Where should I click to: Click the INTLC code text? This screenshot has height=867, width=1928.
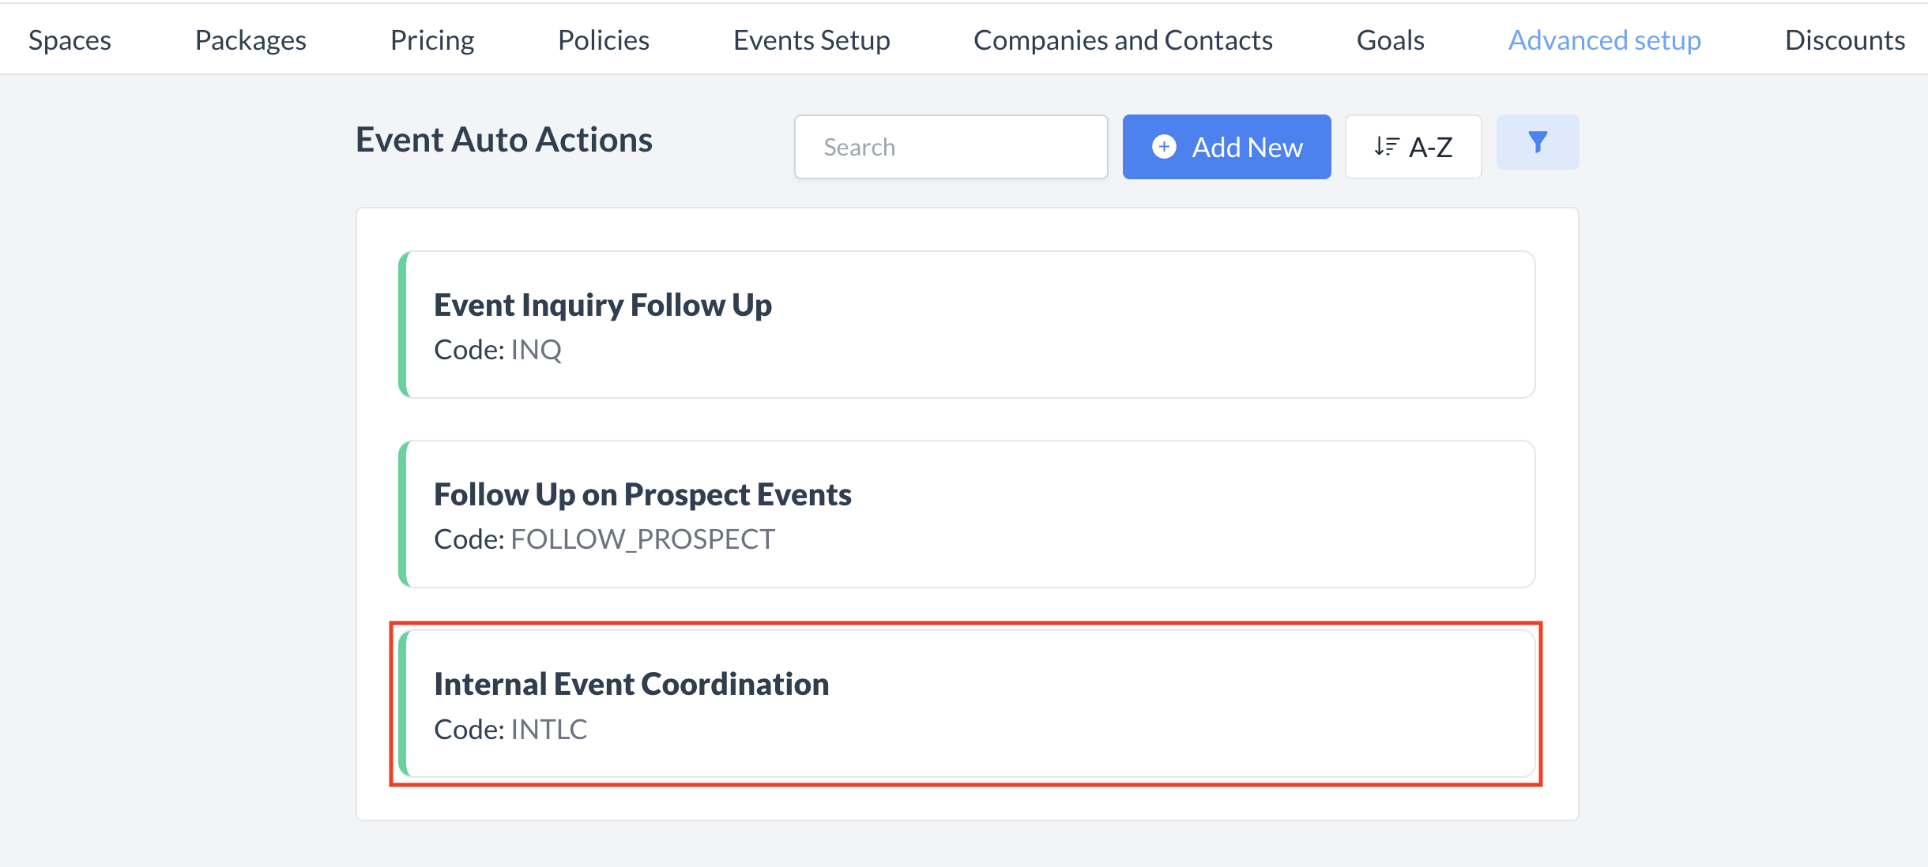(x=549, y=730)
